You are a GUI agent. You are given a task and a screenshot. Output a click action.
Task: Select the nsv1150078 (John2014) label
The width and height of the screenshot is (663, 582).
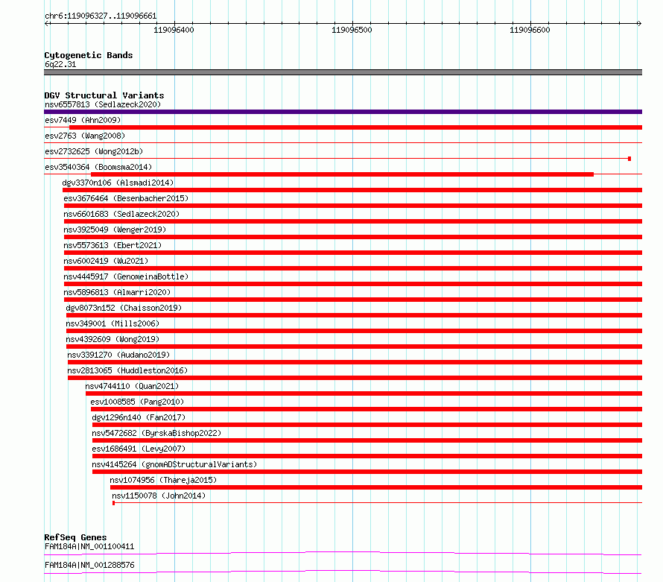click(159, 496)
